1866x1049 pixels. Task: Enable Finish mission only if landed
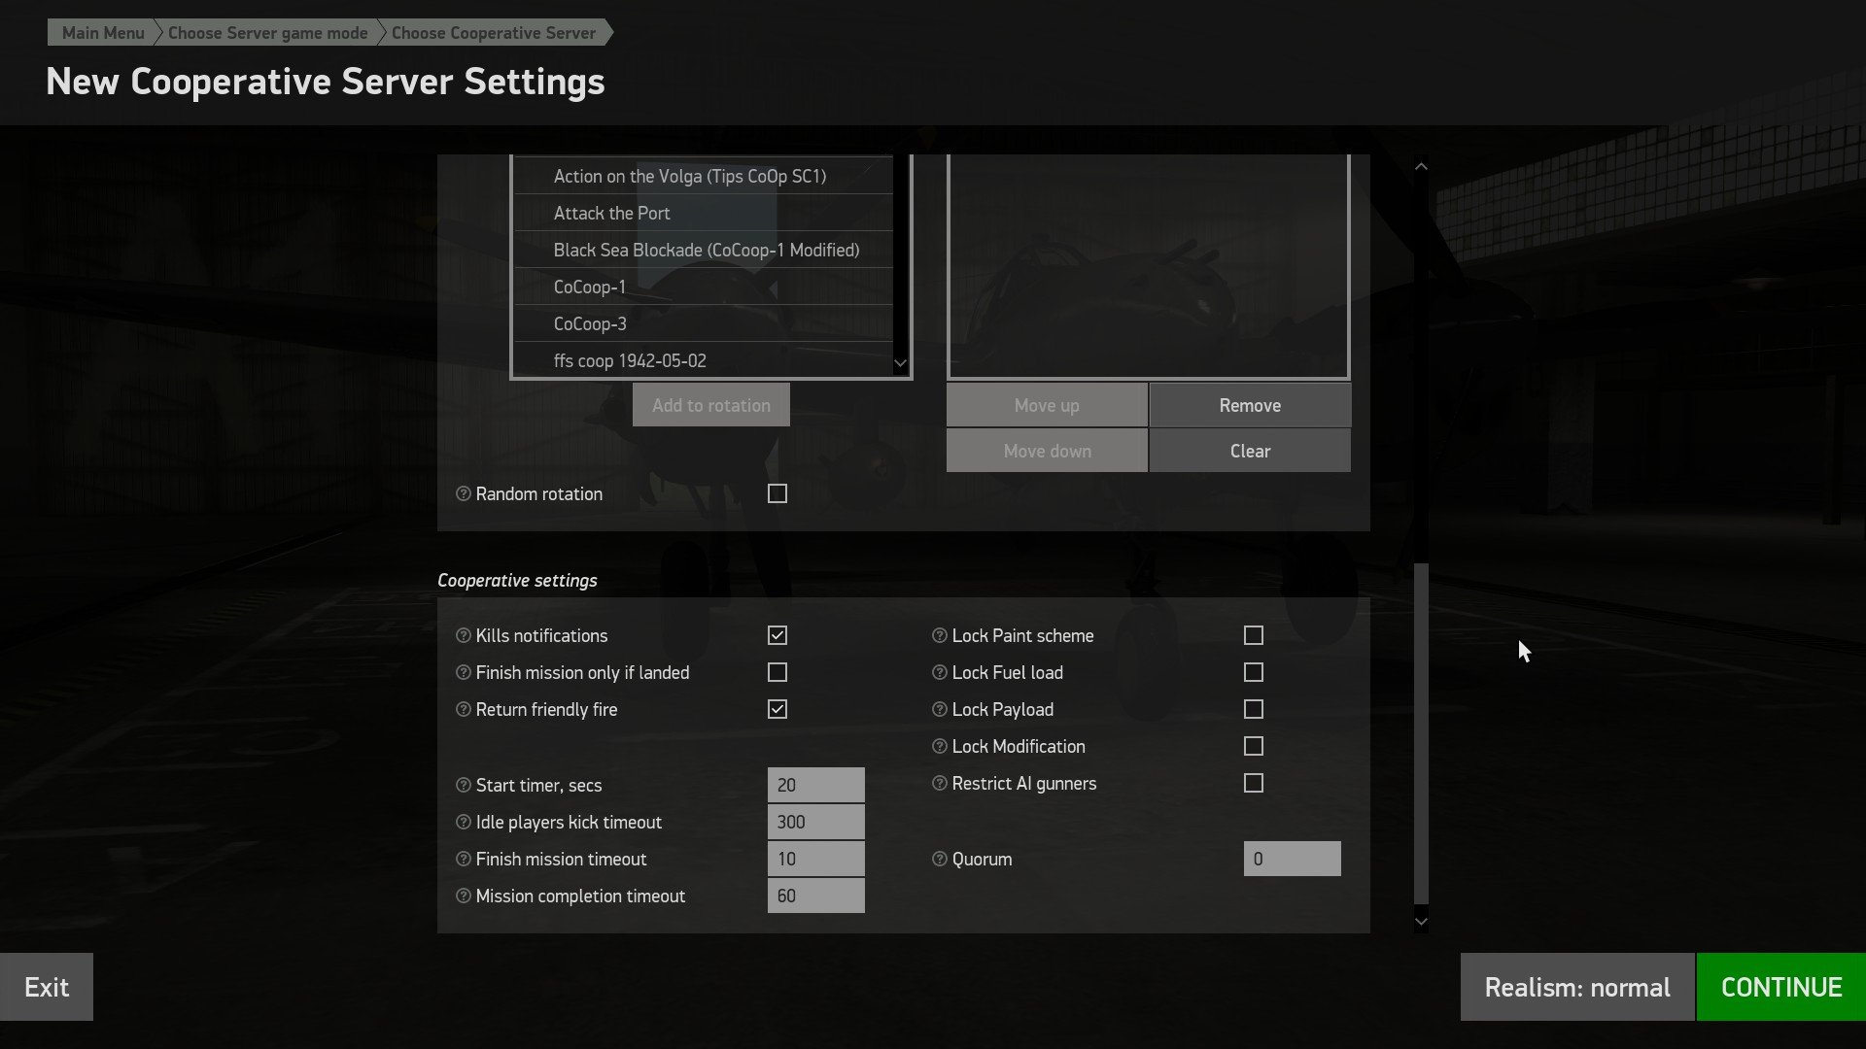point(777,672)
